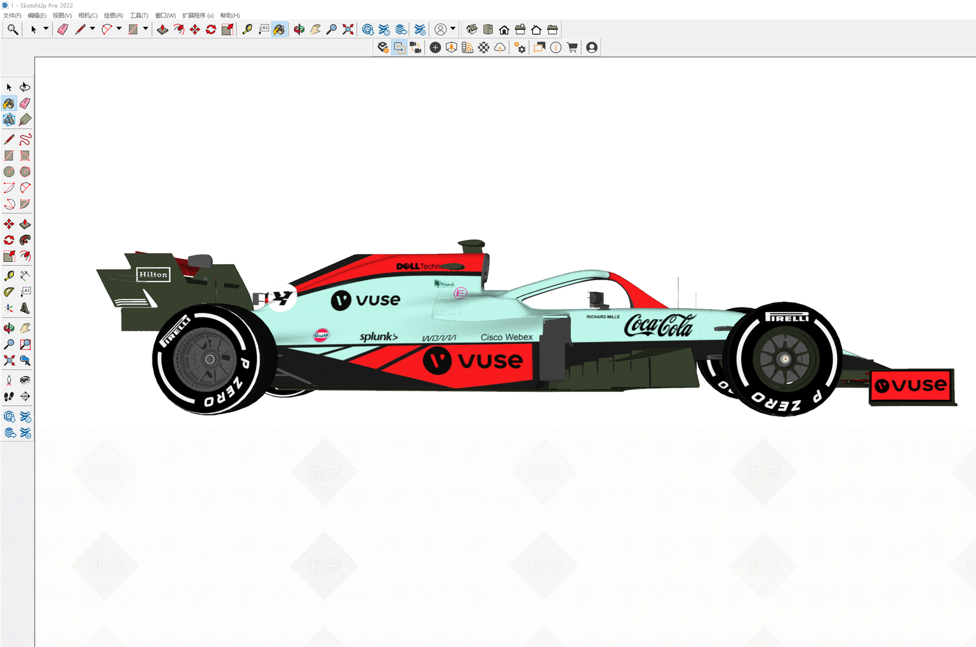Image resolution: width=976 pixels, height=647 pixels.
Task: Click the Vuse logo on car sidepod
Action: (x=473, y=361)
